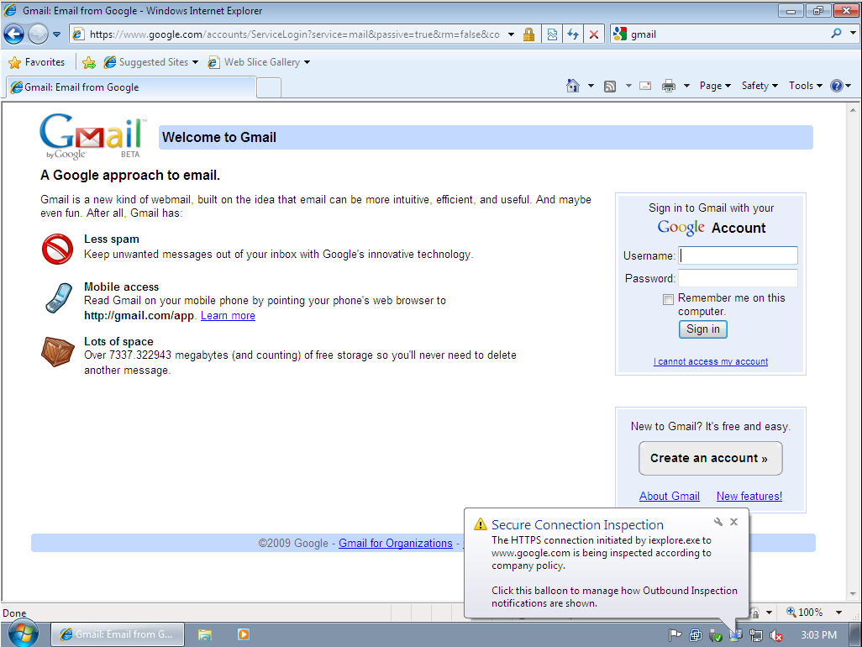Check Remember me on this computer
This screenshot has width=862, height=647.
(x=668, y=299)
